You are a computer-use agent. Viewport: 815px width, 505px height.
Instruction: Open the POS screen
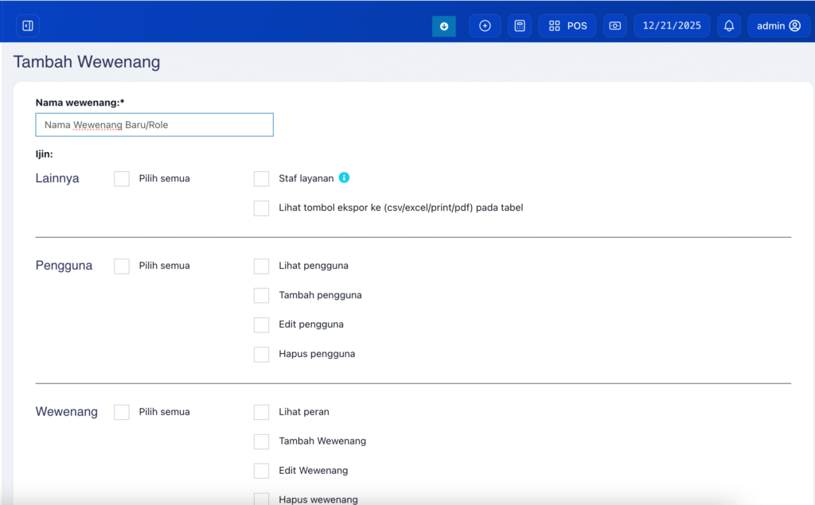tap(567, 25)
